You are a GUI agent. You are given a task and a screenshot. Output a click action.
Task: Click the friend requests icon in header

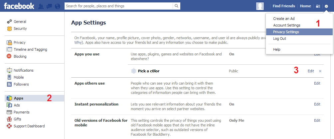pos(42,6)
